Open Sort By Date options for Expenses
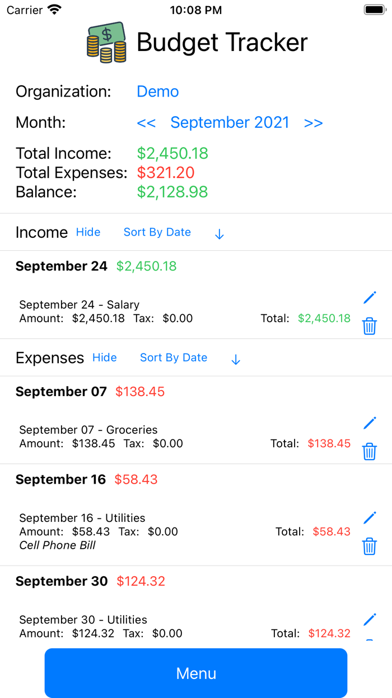The width and height of the screenshot is (392, 698). 173,357
